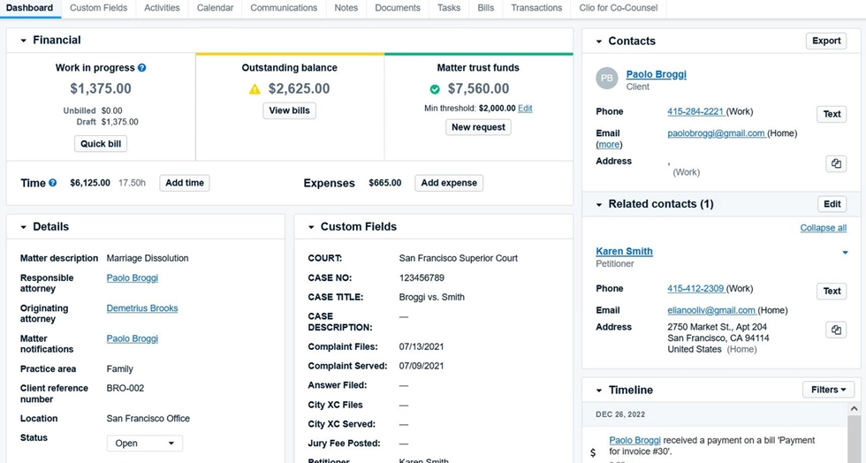Click the outstanding balance warning triangle icon
This screenshot has width=866, height=463.
(x=254, y=89)
